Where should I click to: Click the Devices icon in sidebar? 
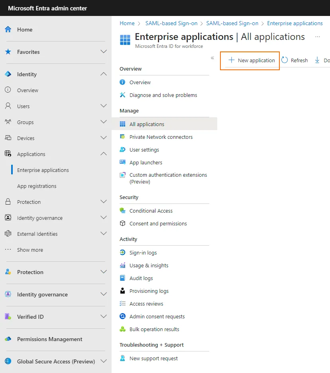tap(8, 138)
